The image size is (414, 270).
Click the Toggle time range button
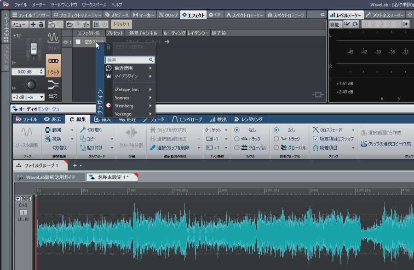pyautogui.click(x=59, y=147)
